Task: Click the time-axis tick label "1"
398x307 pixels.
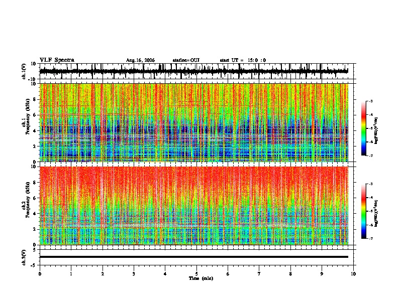Action: click(71, 274)
